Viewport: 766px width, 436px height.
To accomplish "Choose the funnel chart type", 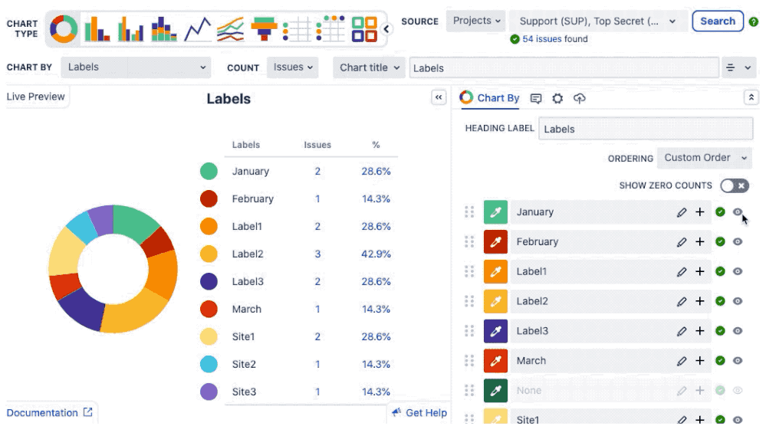I will pos(264,29).
